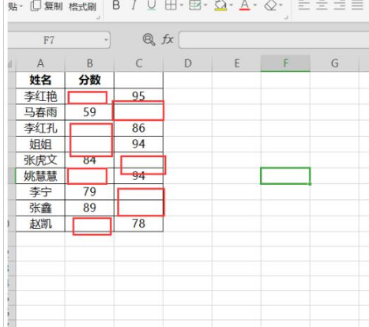Activate the Format Painter (格式刷)
Screen dimensions: 369x327
coord(82,6)
